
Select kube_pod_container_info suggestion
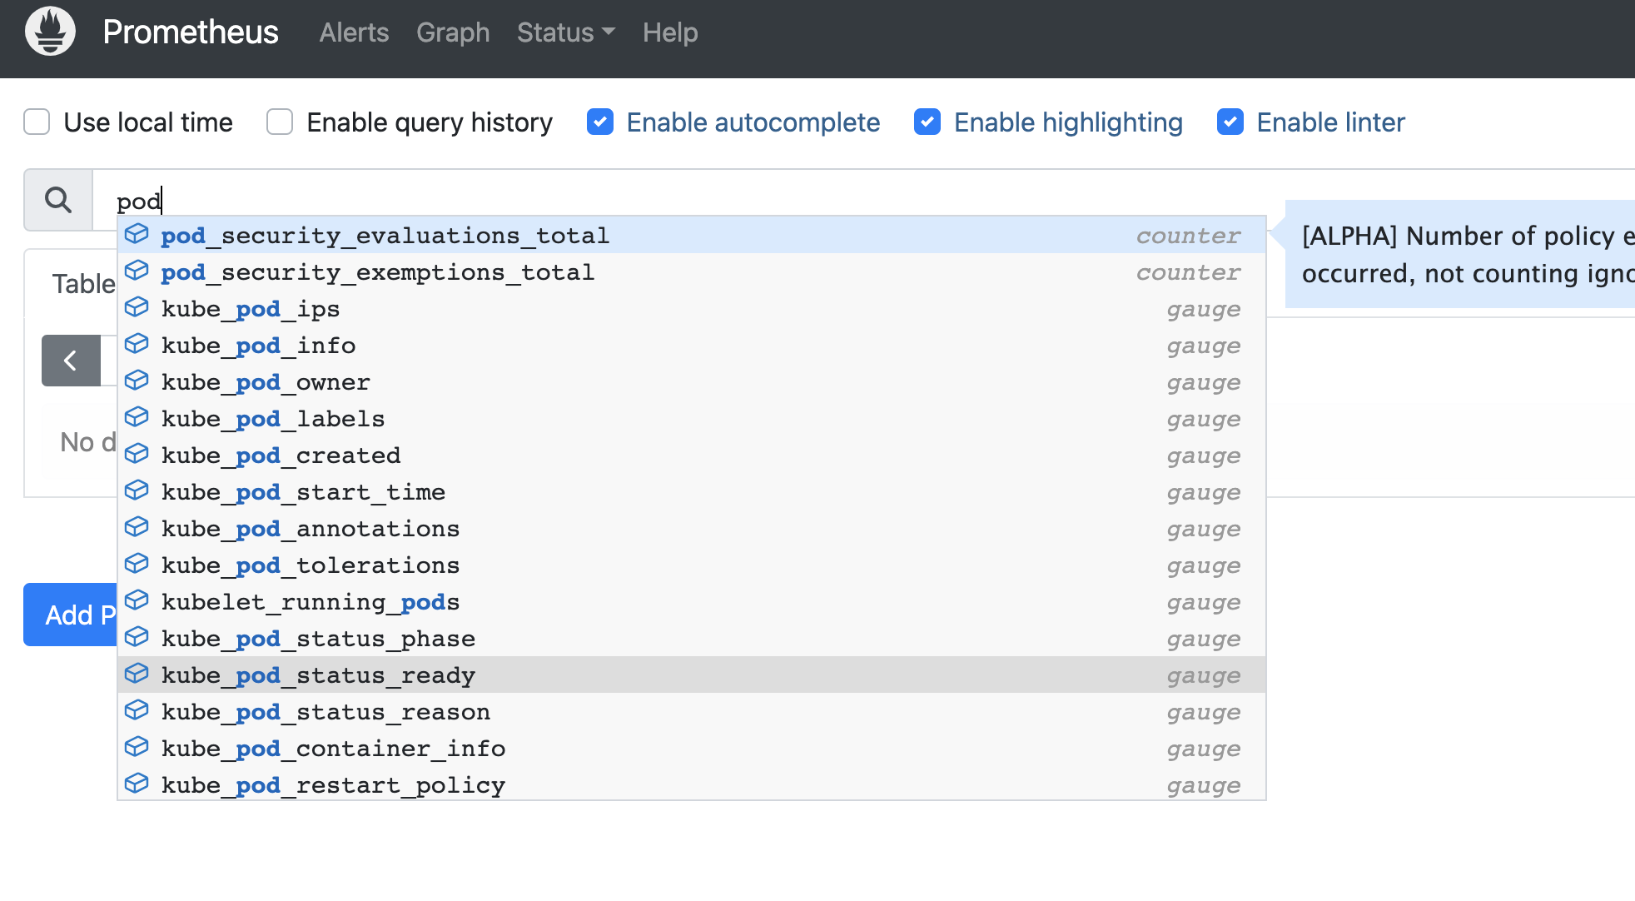(692, 748)
